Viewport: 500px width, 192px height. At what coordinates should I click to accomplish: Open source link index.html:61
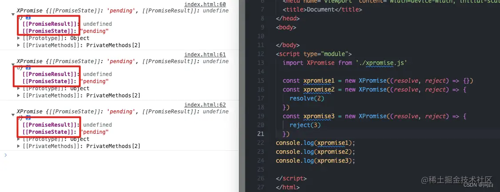[205, 55]
